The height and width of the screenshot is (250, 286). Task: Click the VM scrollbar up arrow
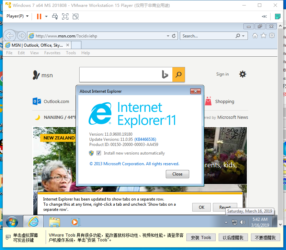pos(281,26)
